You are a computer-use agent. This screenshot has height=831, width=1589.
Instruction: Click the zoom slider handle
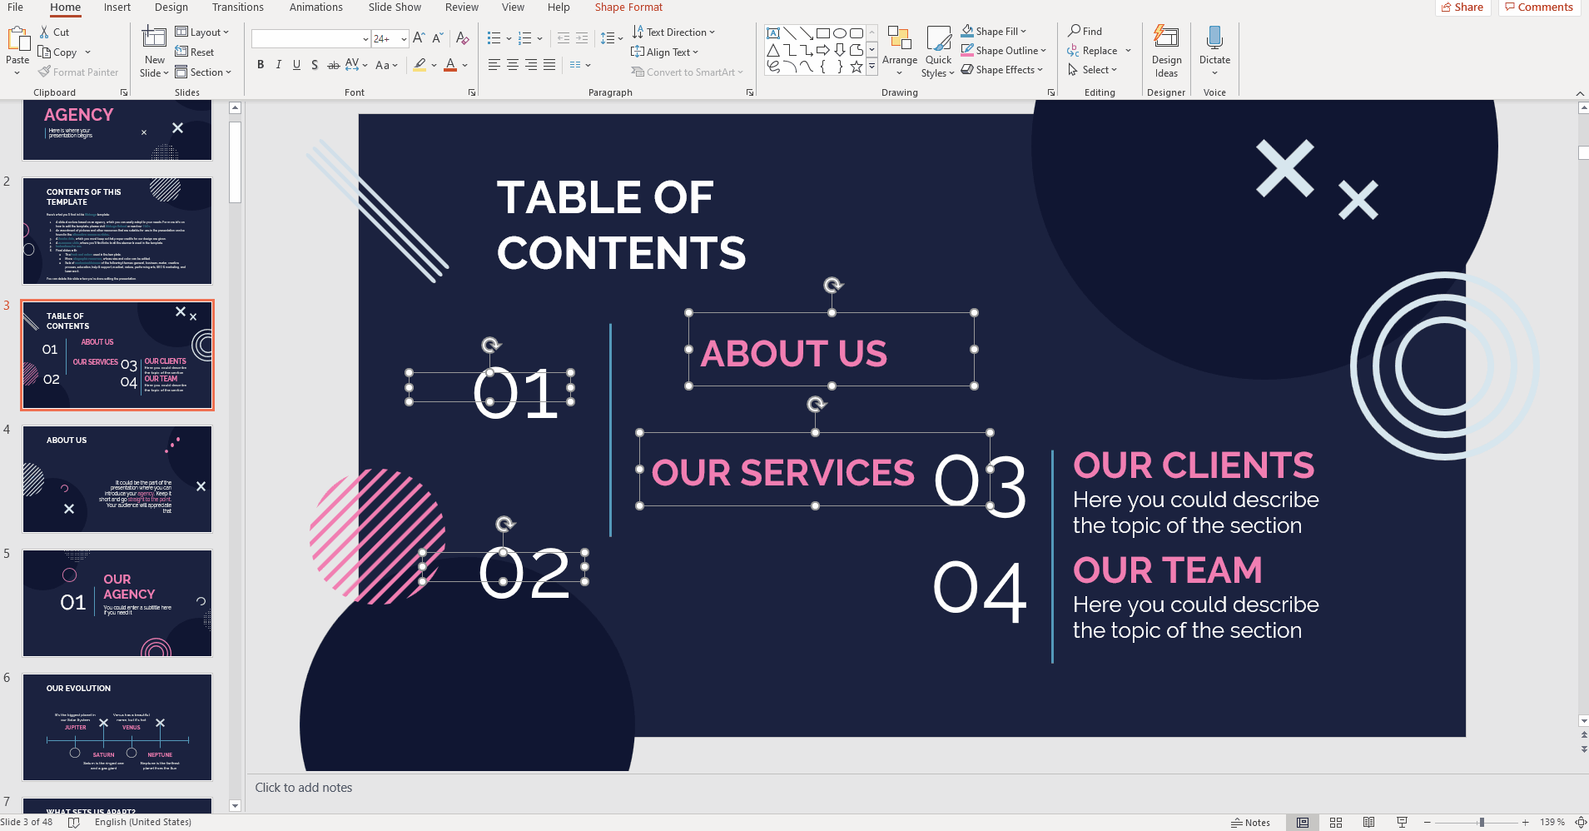click(1482, 822)
